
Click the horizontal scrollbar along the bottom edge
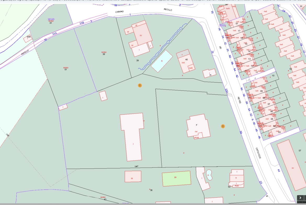[153, 204]
